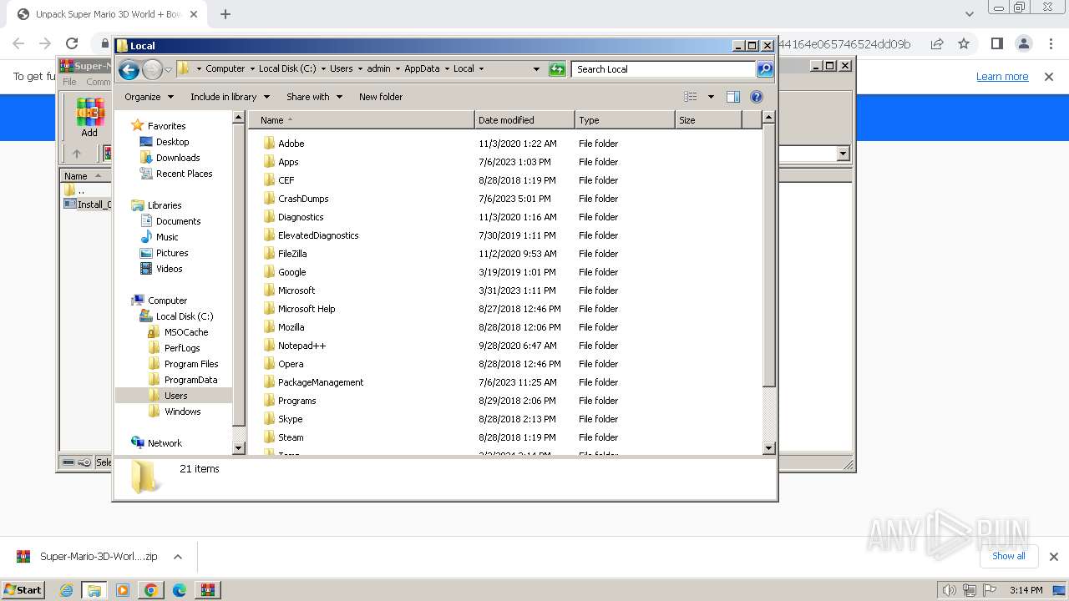Click in the Search Local field
Image resolution: width=1069 pixels, height=601 pixels.
(x=664, y=69)
